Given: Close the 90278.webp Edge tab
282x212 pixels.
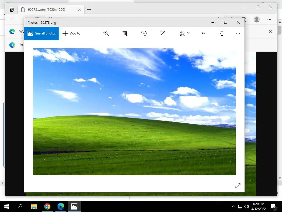Looking at the screenshot, I should coord(79,10).
